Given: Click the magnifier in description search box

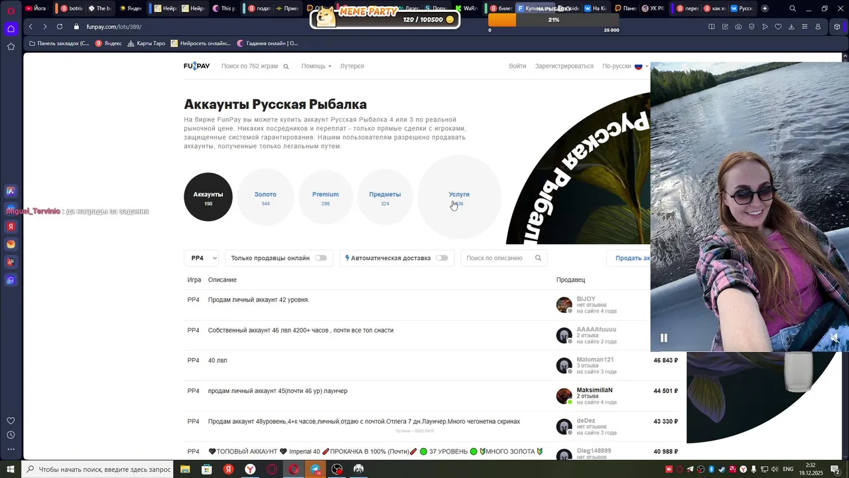Looking at the screenshot, I should tap(538, 258).
